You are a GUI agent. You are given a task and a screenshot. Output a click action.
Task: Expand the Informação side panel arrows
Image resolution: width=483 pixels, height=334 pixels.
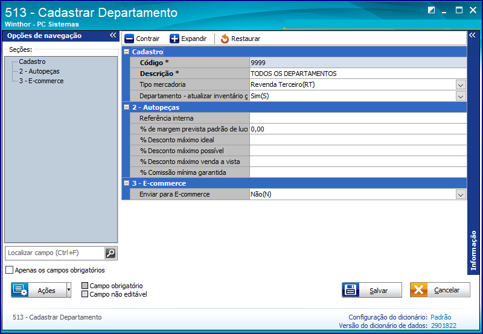[x=472, y=36]
